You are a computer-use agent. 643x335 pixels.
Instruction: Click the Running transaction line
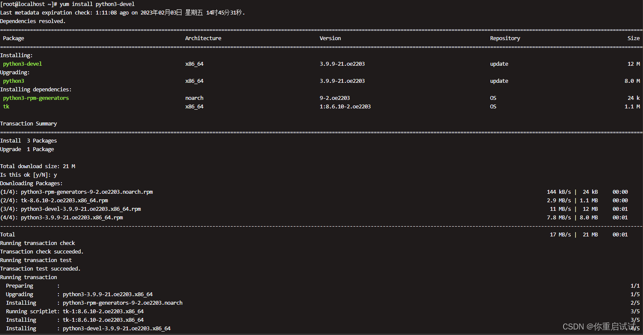[29, 277]
